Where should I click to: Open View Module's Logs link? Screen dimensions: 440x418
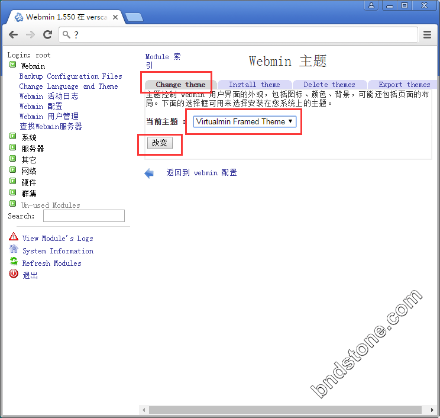pyautogui.click(x=58, y=239)
